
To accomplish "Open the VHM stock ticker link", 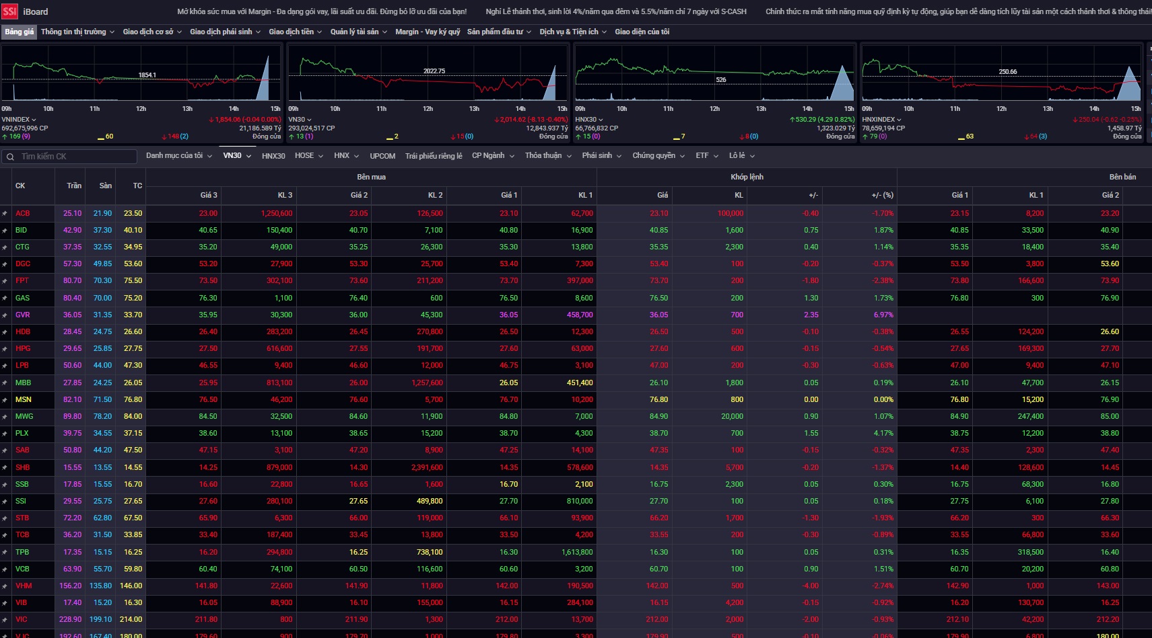I will (24, 586).
